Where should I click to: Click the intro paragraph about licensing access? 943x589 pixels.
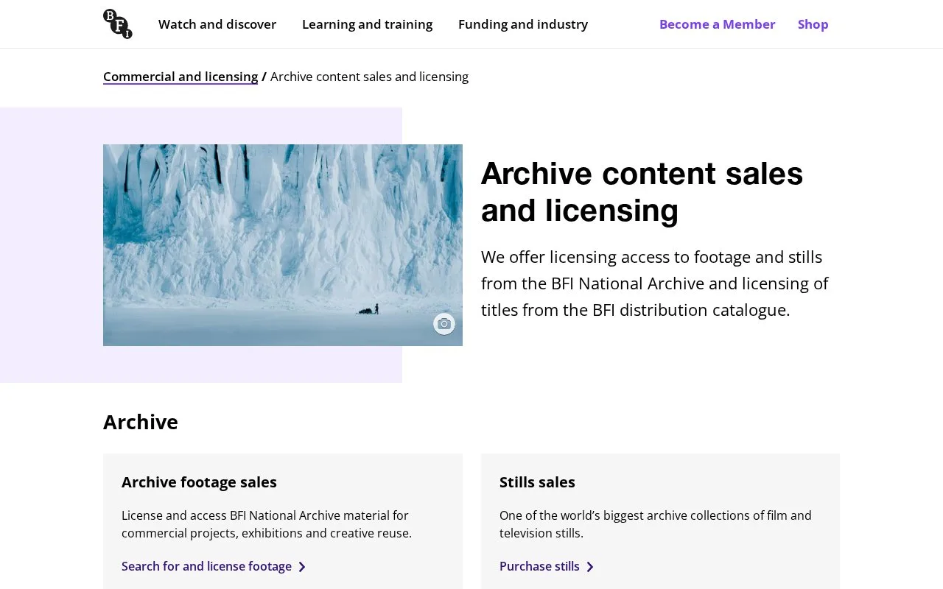655,283
